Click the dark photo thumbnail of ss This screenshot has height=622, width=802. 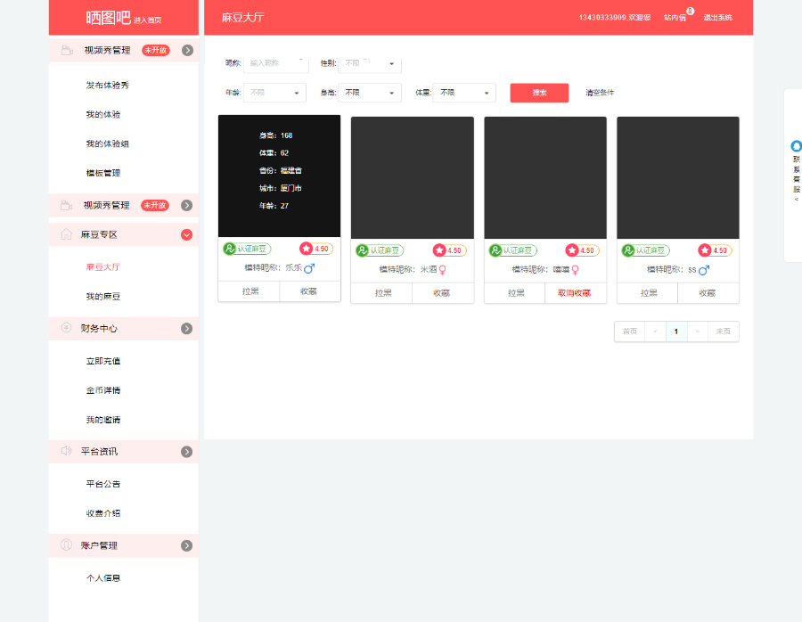click(678, 177)
